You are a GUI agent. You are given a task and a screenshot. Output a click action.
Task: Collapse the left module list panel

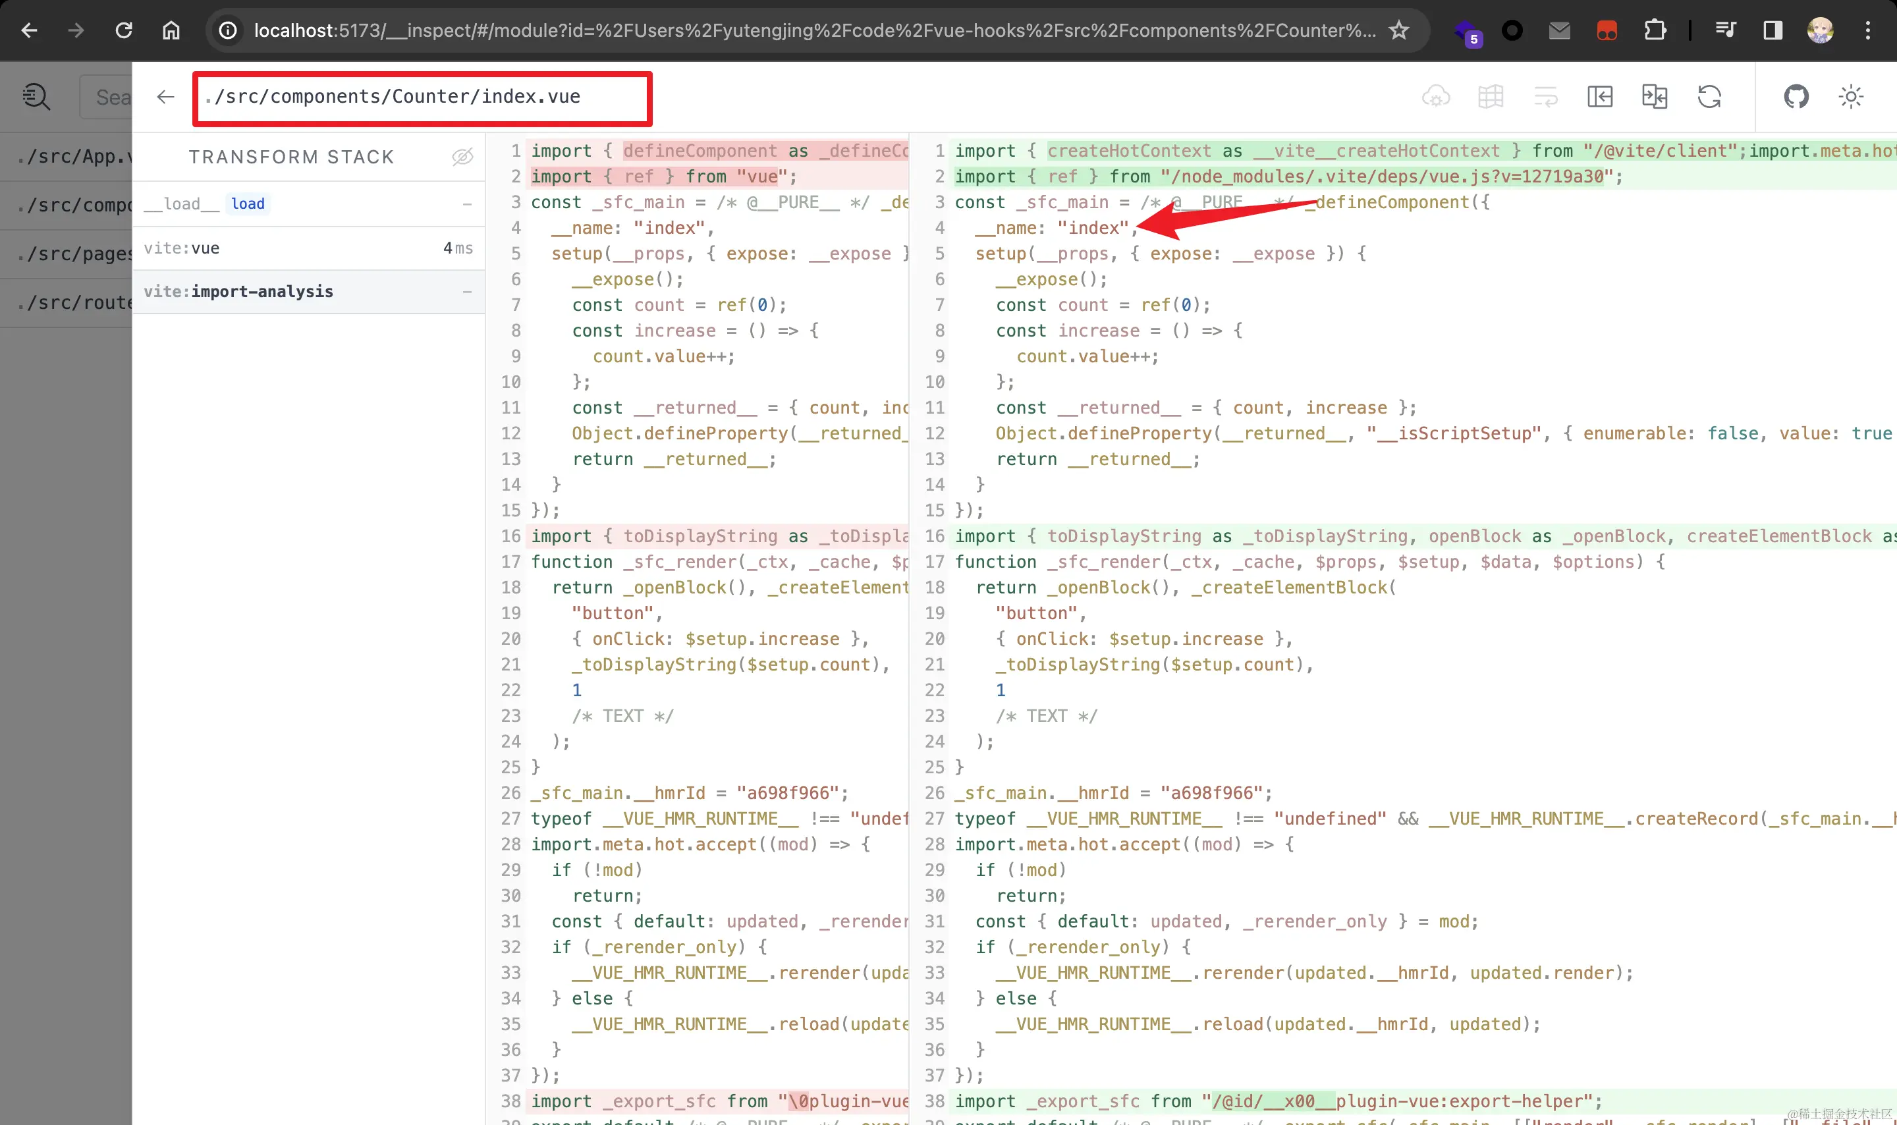coord(1600,96)
